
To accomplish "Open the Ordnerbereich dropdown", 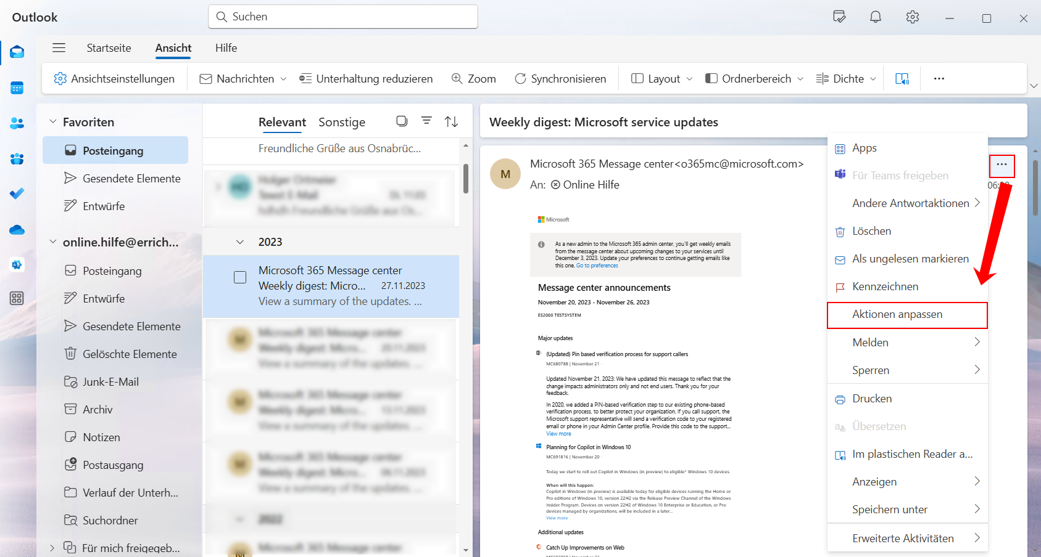I will click(754, 78).
